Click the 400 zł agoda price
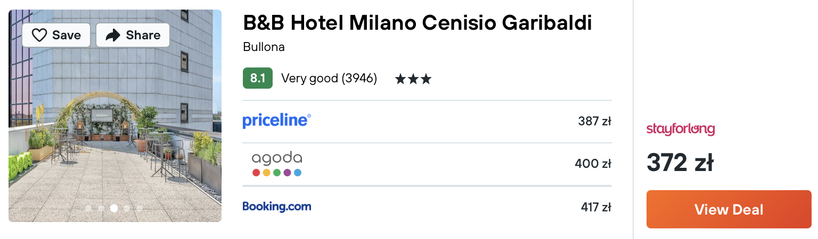The image size is (818, 239). point(593,164)
